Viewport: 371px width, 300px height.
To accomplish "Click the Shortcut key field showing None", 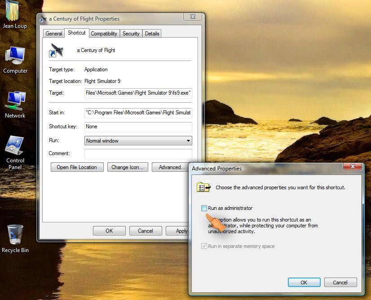I will [138, 126].
